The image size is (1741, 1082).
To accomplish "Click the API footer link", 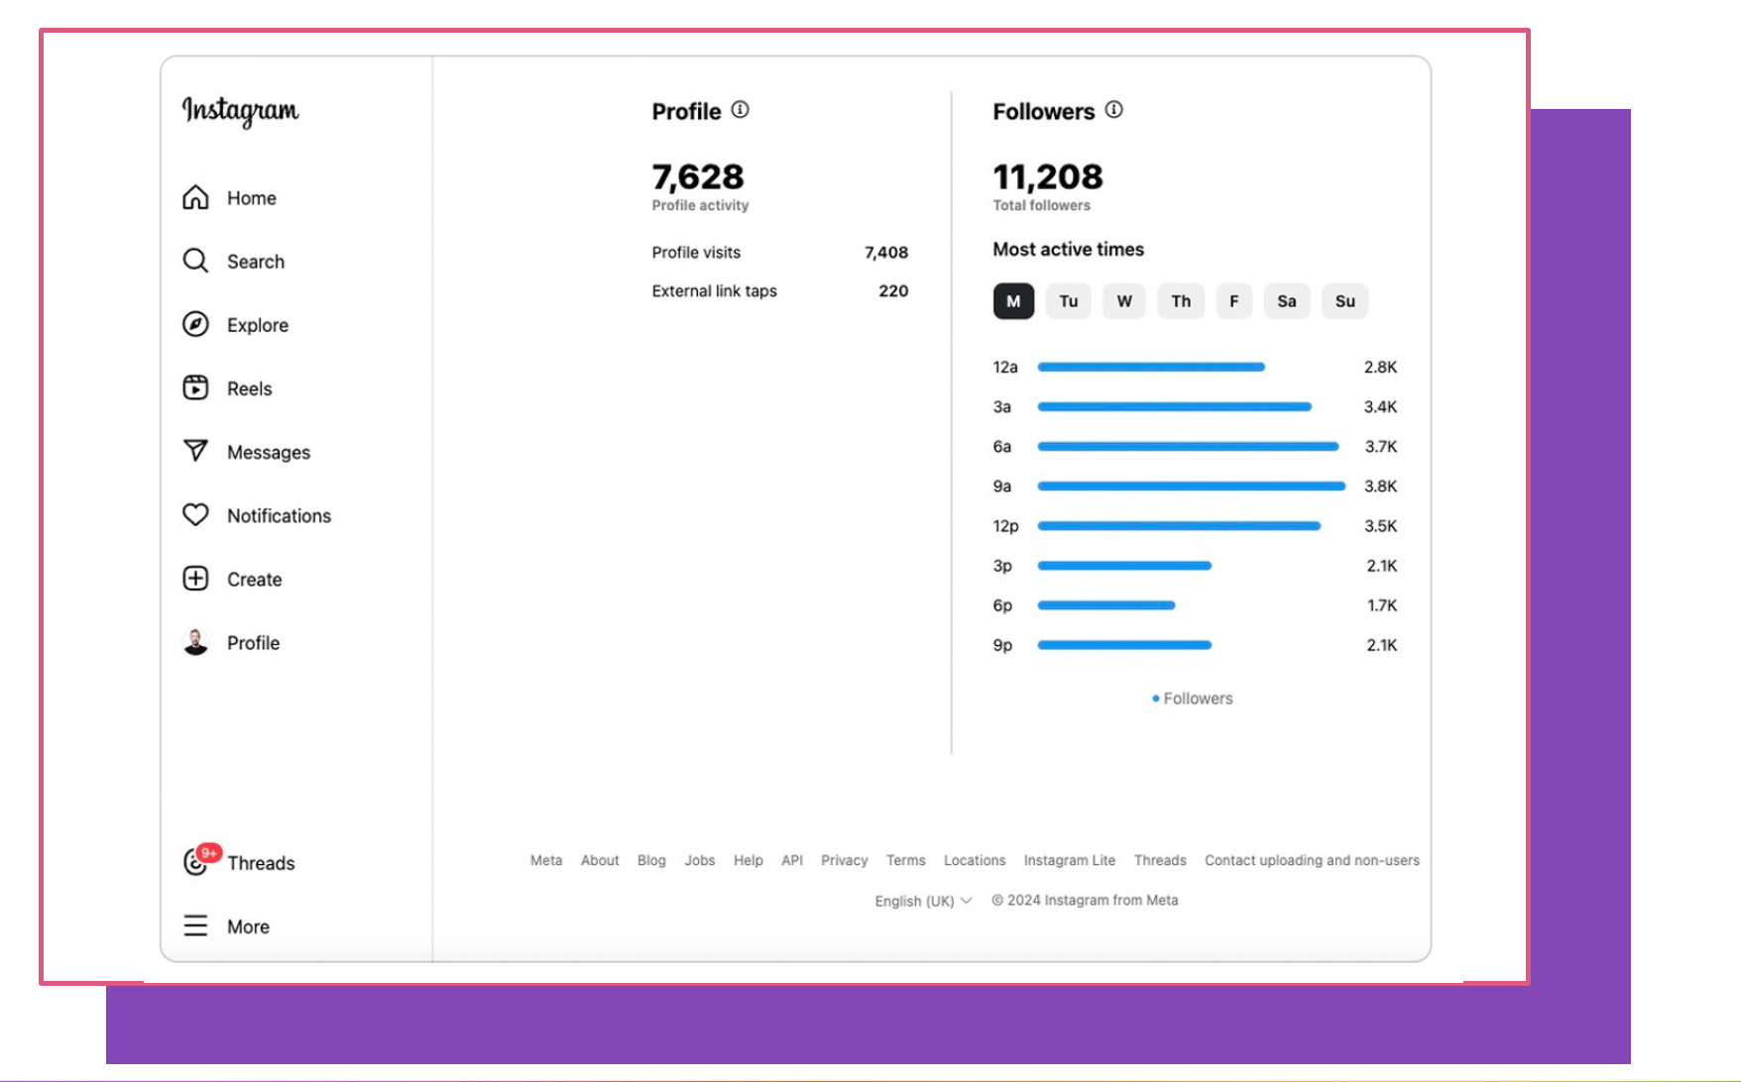I will tap(792, 860).
